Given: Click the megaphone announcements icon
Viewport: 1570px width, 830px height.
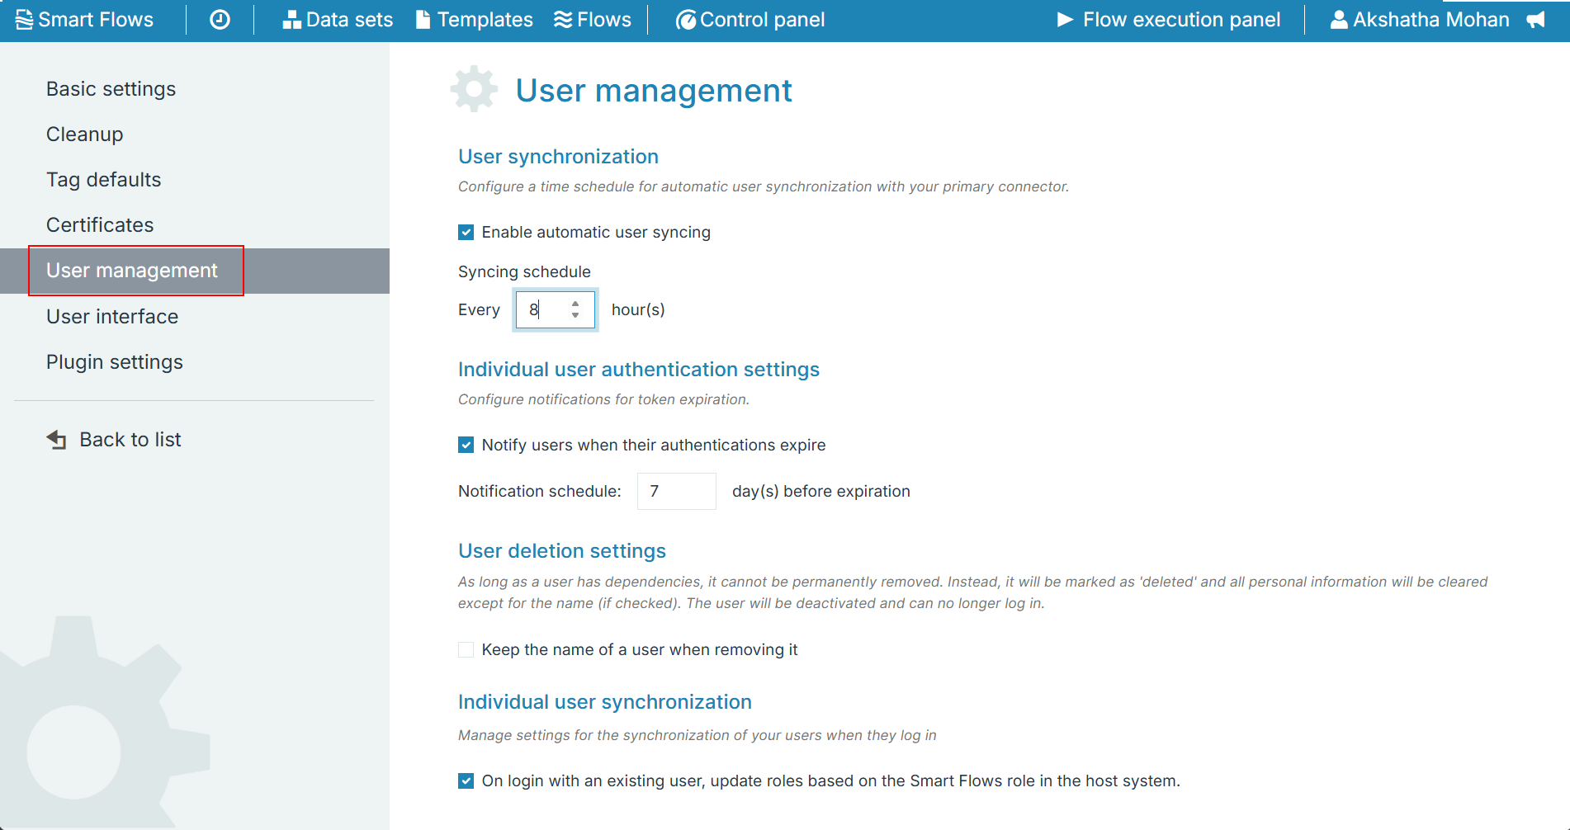Looking at the screenshot, I should point(1536,20).
